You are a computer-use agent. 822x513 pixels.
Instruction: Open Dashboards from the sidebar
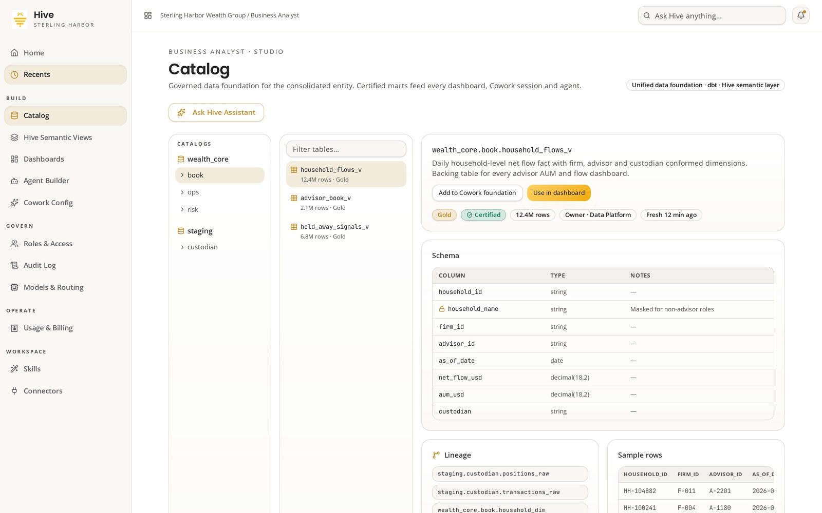[x=65, y=159]
